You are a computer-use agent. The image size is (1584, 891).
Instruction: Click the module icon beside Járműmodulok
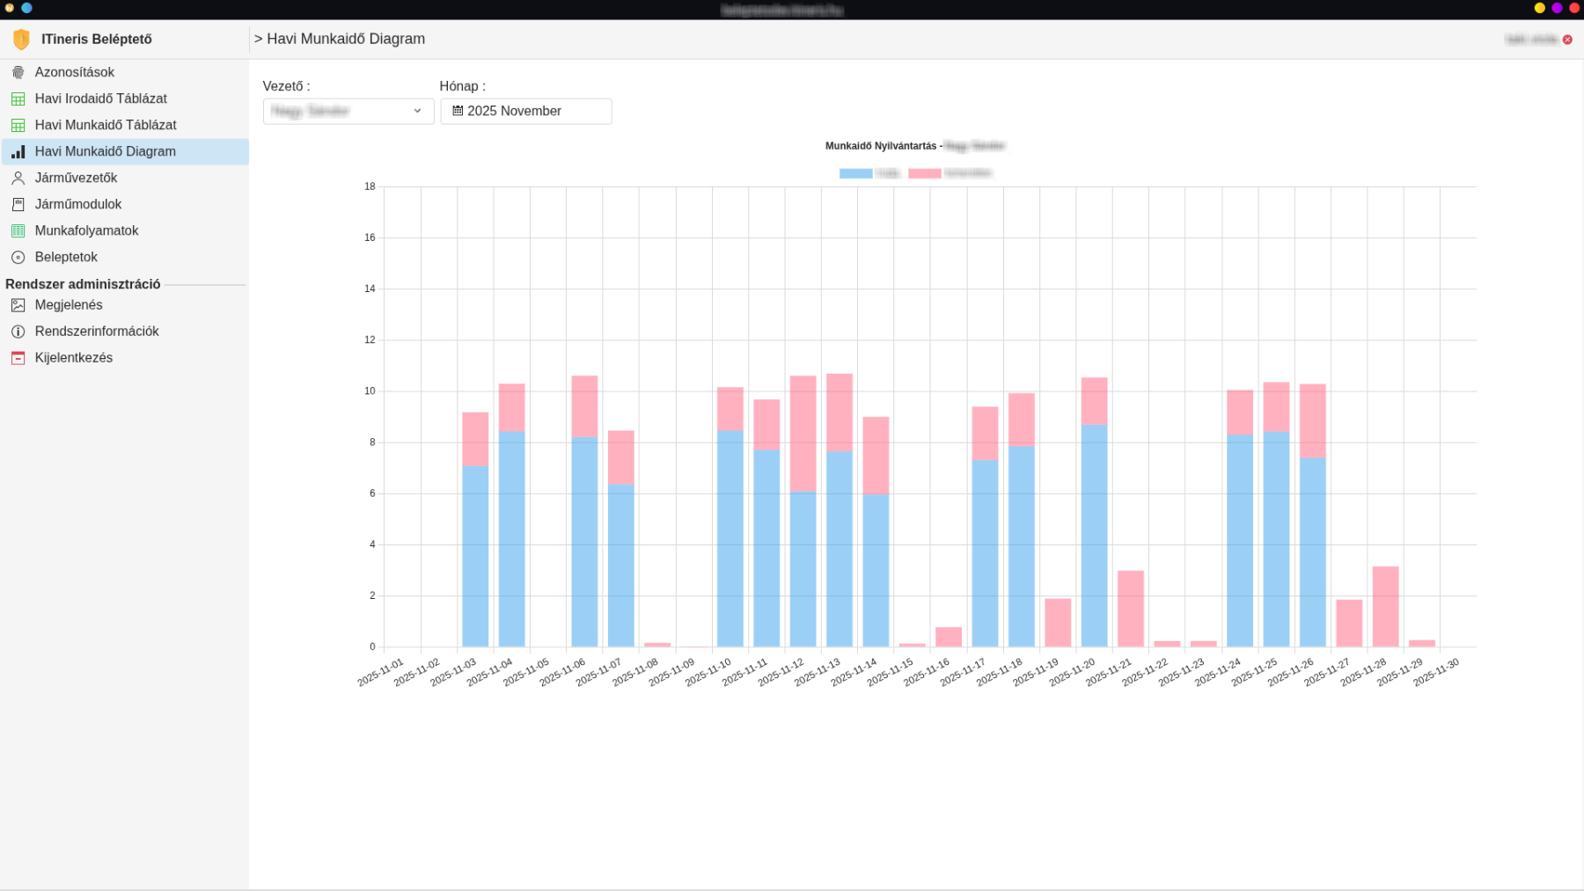pyautogui.click(x=18, y=205)
